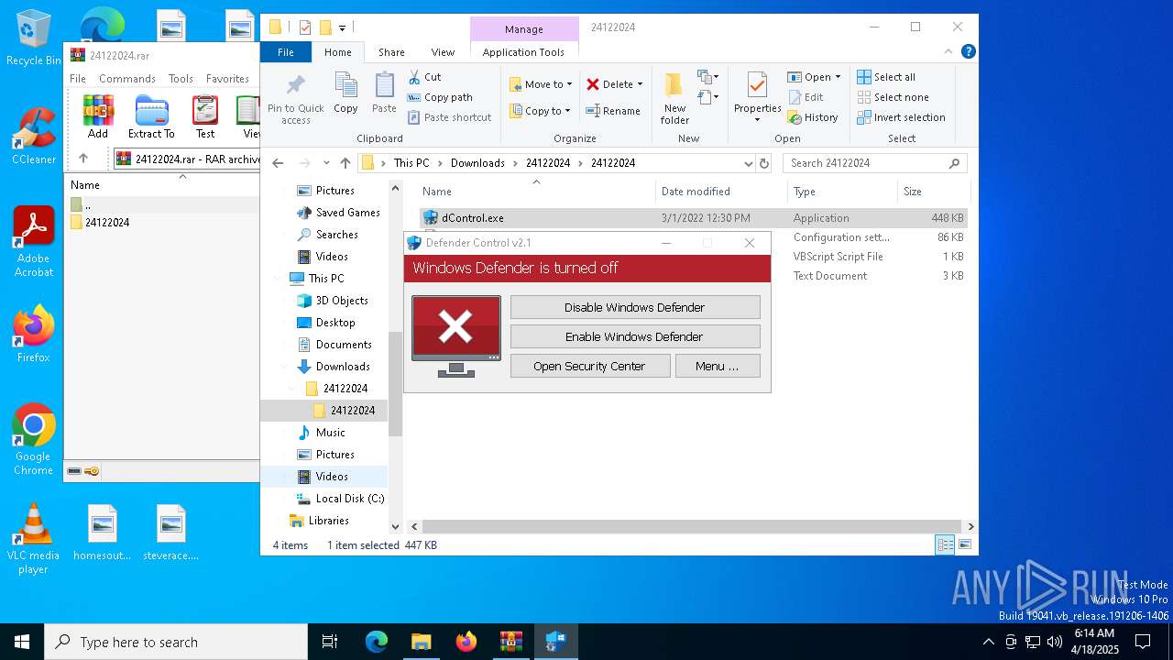Click WinRAR Add toolbar icon
This screenshot has width=1173, height=660.
(x=98, y=117)
